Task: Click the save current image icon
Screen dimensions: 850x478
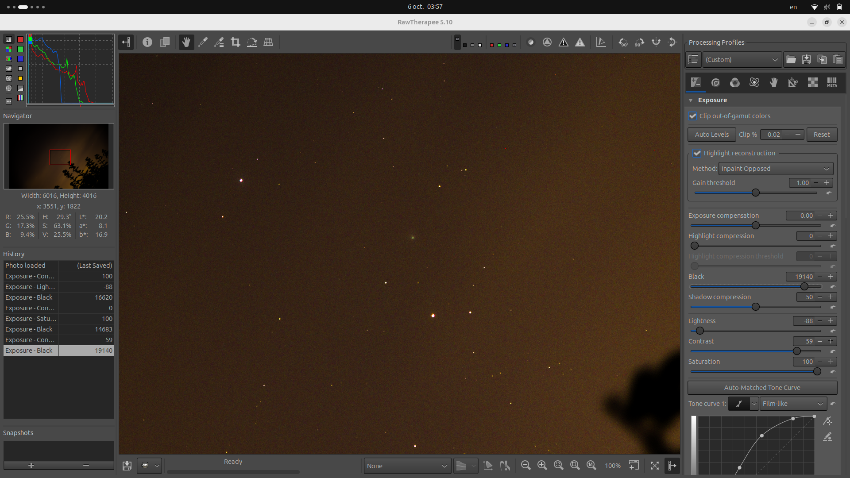Action: pyautogui.click(x=127, y=465)
